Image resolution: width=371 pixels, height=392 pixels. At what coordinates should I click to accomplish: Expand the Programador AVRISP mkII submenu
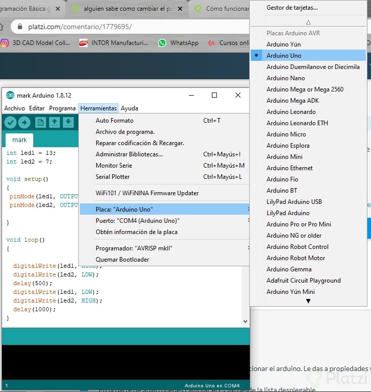tap(164, 248)
